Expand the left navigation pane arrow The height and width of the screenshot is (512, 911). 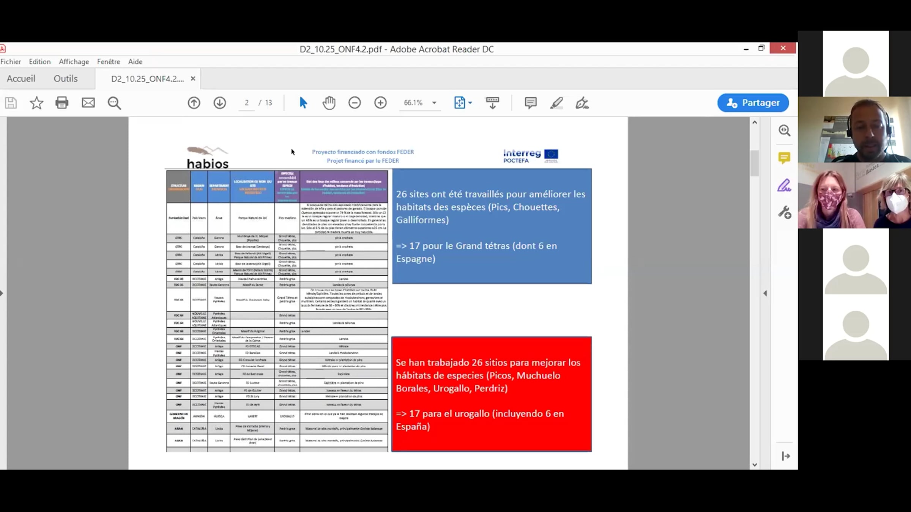point(2,293)
